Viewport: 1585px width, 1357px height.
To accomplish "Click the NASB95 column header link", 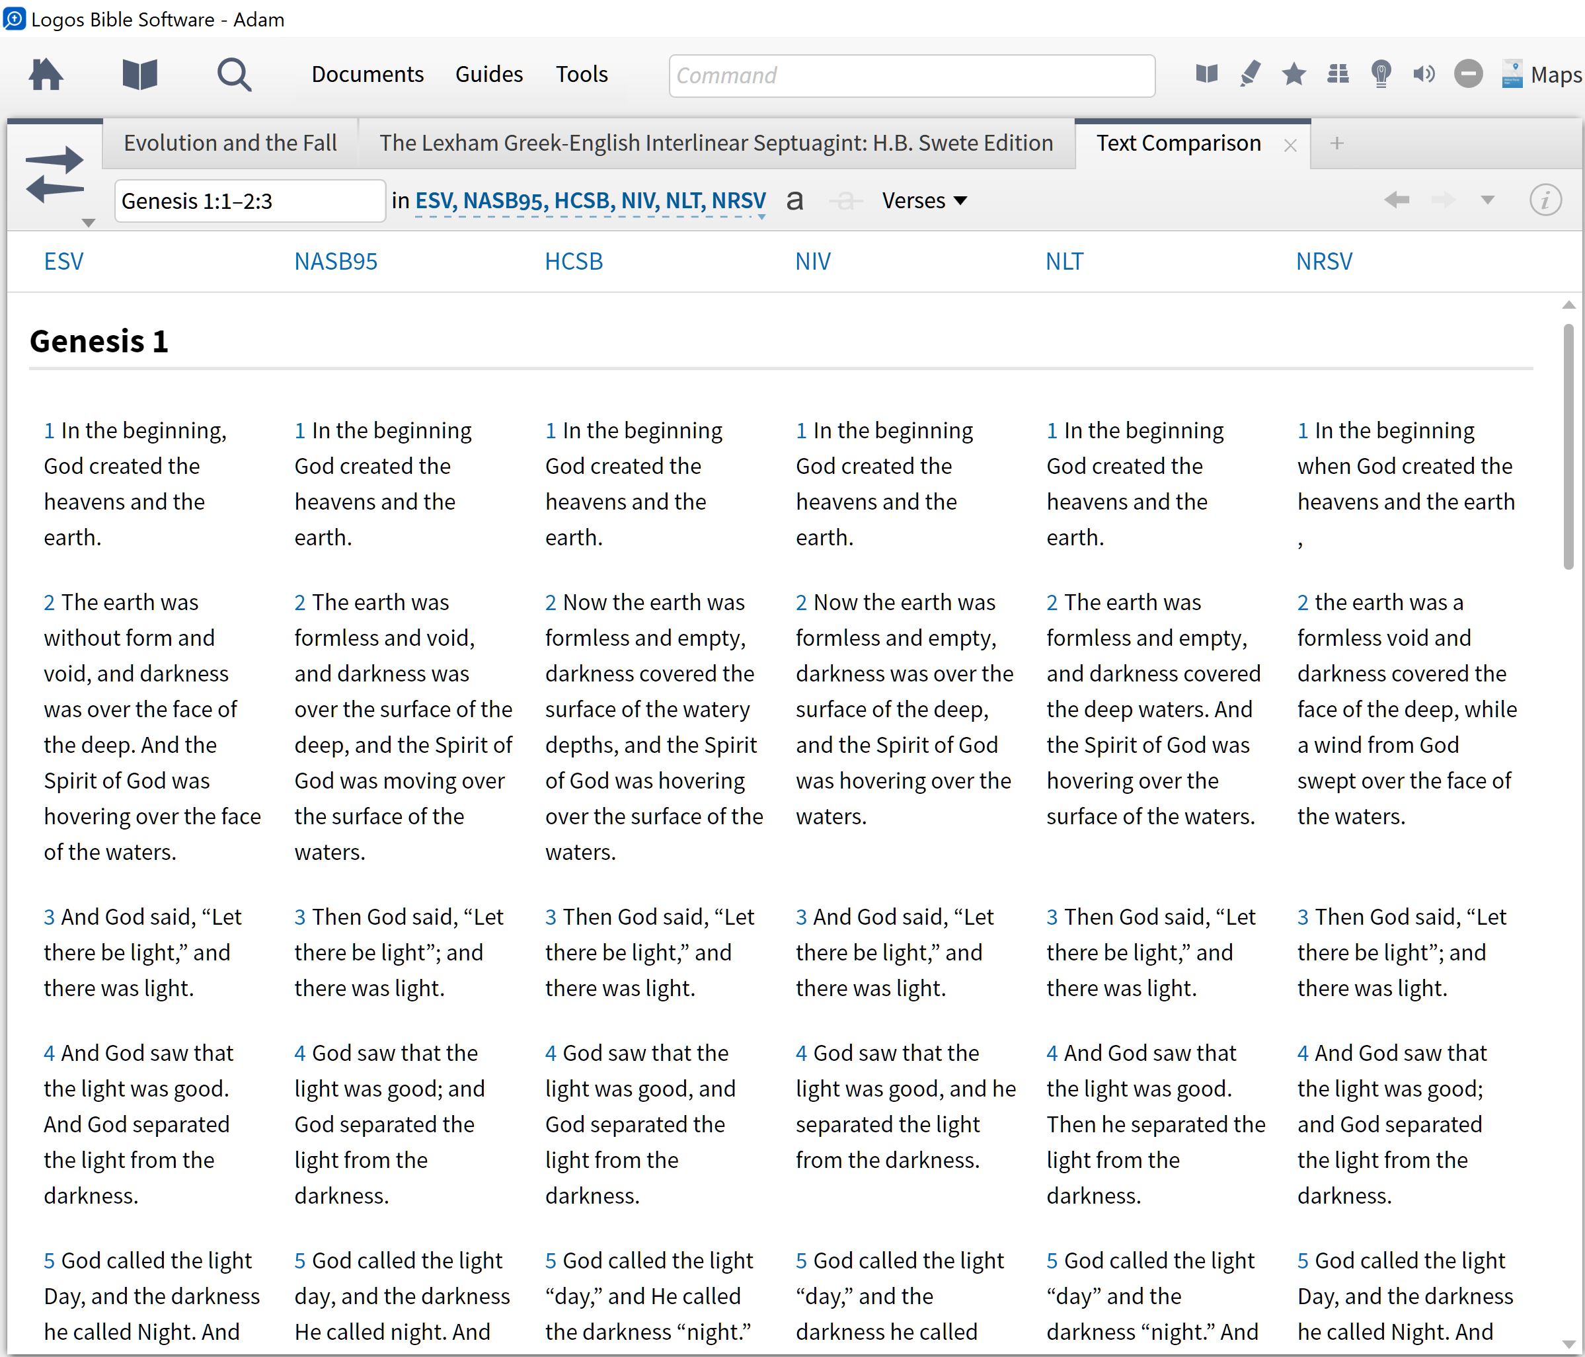I will (336, 262).
